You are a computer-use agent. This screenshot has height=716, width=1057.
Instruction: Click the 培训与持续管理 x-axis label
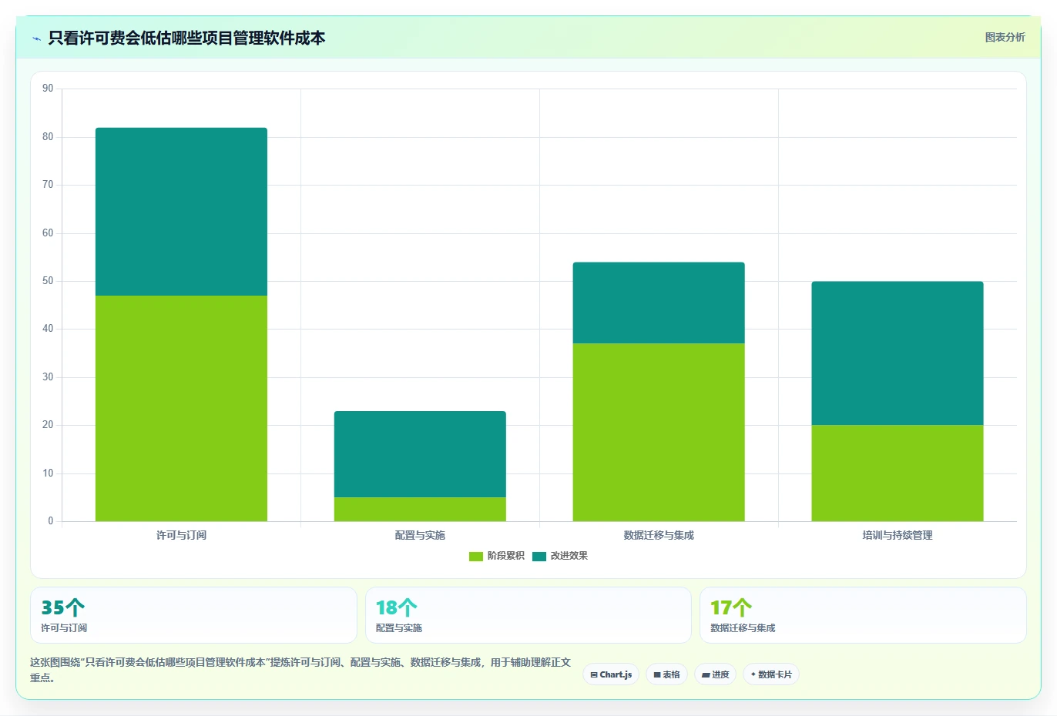[898, 535]
